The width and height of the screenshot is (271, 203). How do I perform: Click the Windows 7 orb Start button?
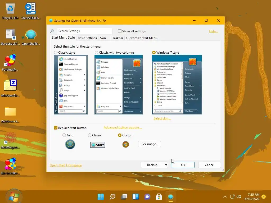(x=14, y=196)
